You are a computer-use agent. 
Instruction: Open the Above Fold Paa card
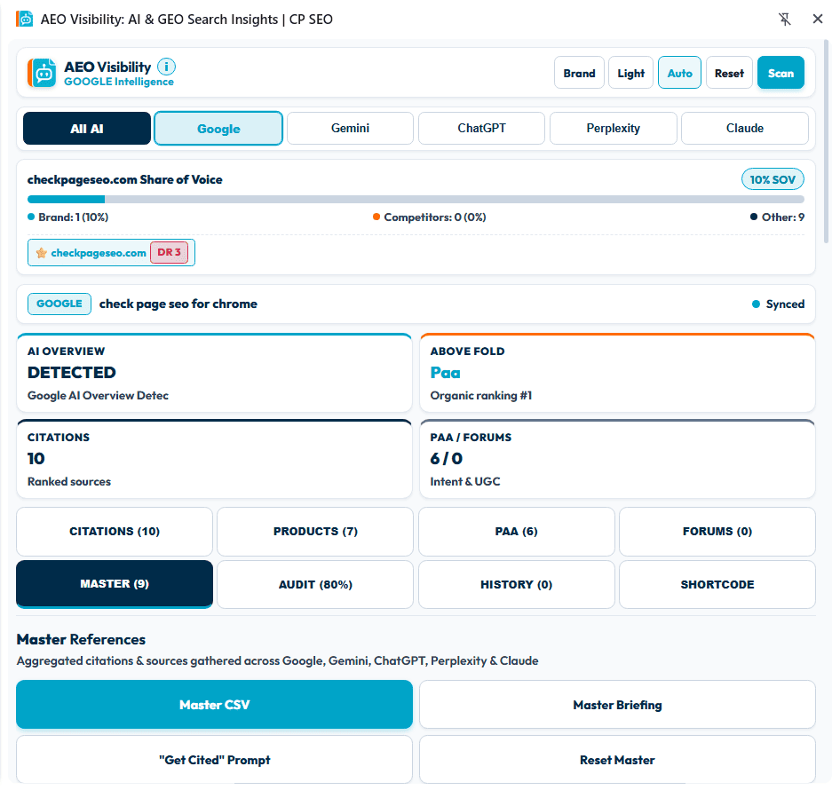617,373
